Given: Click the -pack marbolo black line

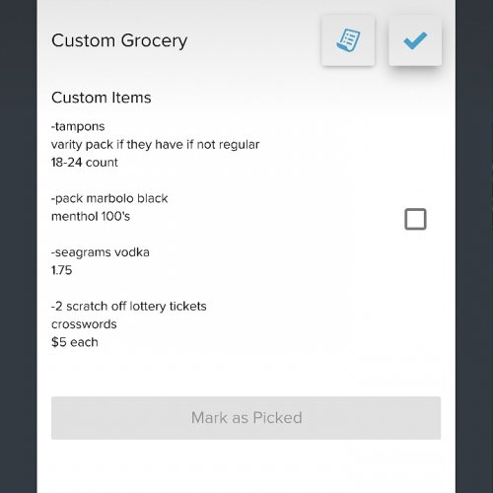Looking at the screenshot, I should [109, 198].
